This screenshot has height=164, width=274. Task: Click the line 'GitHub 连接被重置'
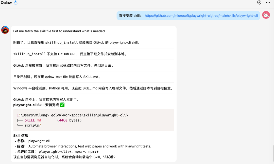pos(64,66)
